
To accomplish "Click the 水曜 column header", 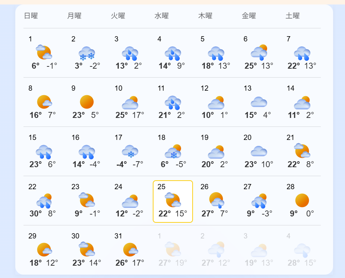I will point(162,16).
